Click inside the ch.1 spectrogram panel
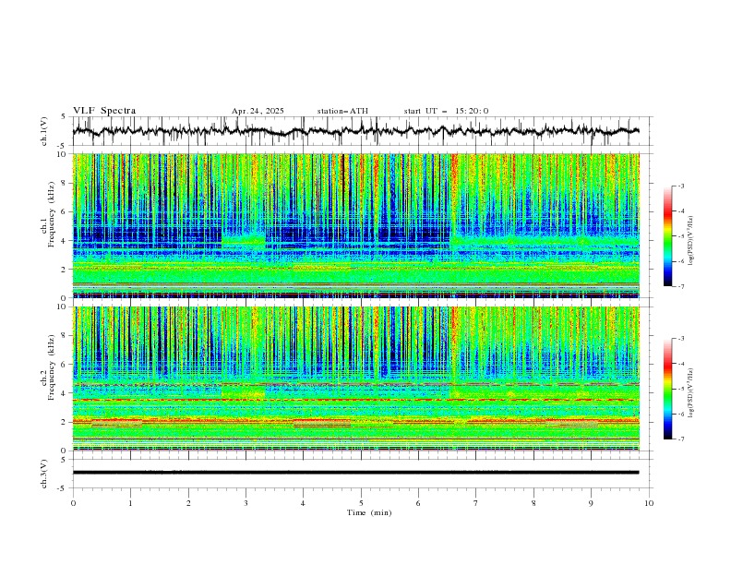This screenshot has height=565, width=731. pos(355,225)
